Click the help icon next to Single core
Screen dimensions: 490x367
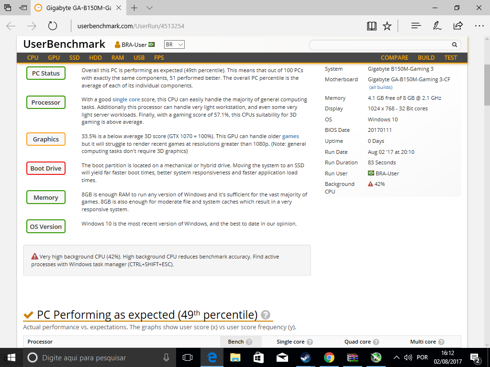point(310,342)
